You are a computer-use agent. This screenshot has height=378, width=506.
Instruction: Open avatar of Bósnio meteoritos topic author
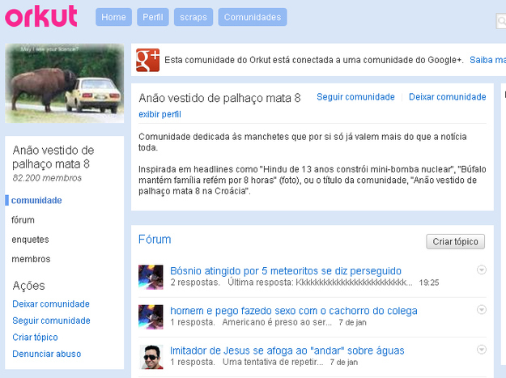click(x=151, y=277)
